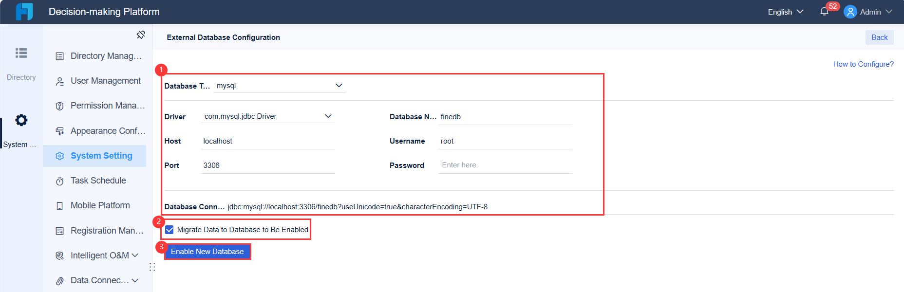Click the Directory Management menu icon
Viewport: 904px width, 292px height.
click(59, 56)
